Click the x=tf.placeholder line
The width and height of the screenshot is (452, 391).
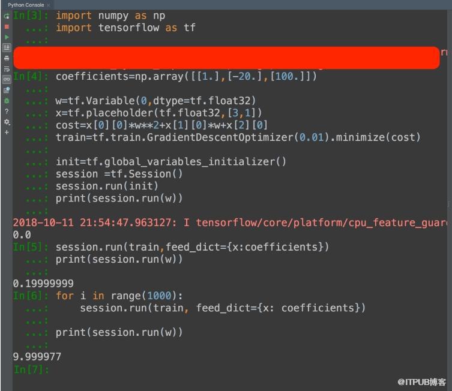pyautogui.click(x=159, y=113)
